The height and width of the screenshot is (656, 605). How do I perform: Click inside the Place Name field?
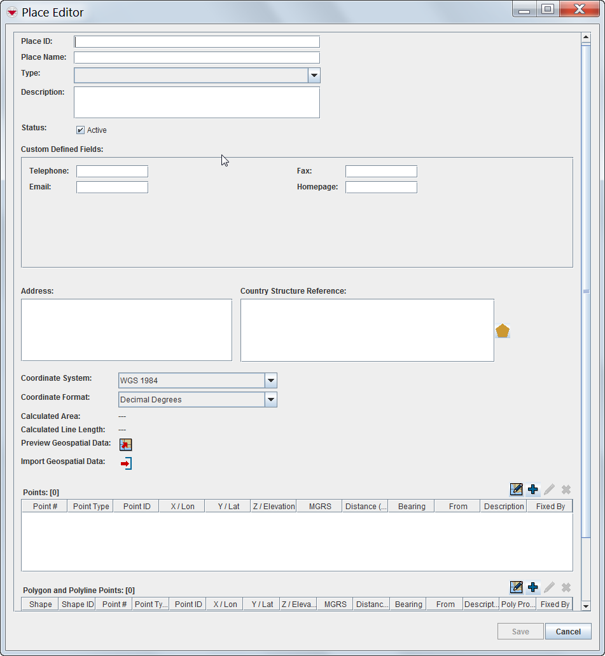(197, 58)
